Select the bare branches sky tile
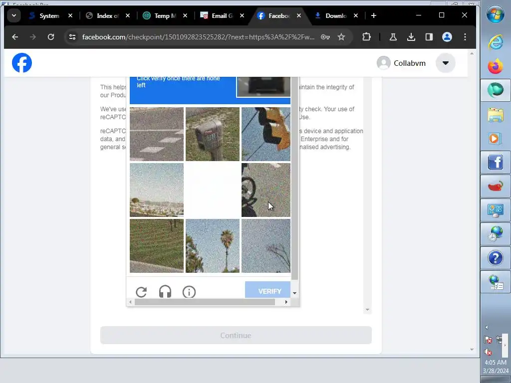Viewport: 511px width, 383px height. 266,245
